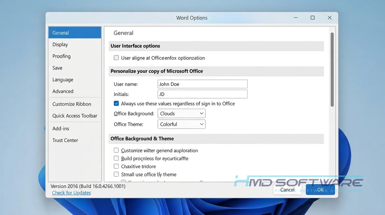Viewport: 385px width, 215px height.
Task: Click the 'Initials:' label
Action: (x=121, y=94)
